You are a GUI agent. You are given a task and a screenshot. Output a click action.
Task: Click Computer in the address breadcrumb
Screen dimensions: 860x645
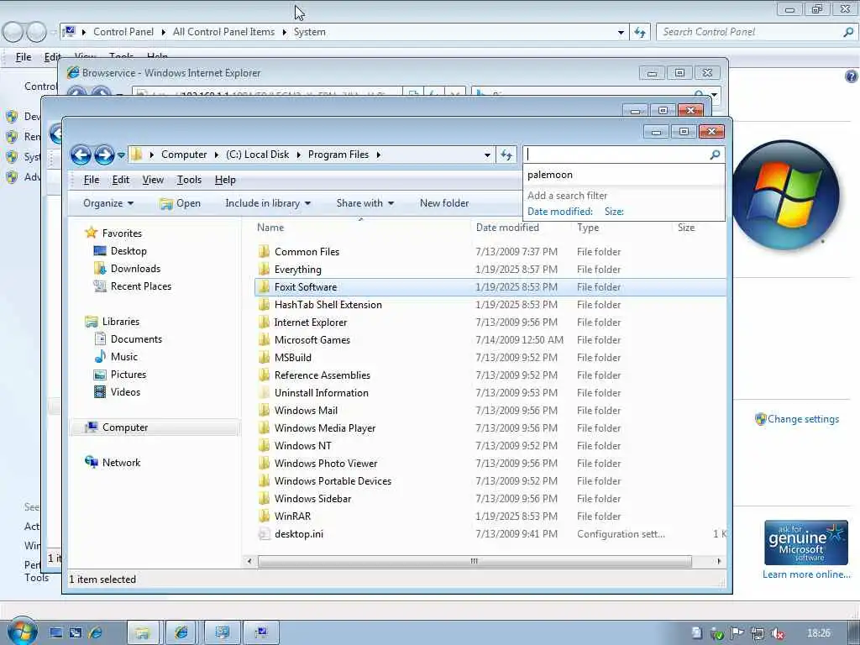[184, 155]
